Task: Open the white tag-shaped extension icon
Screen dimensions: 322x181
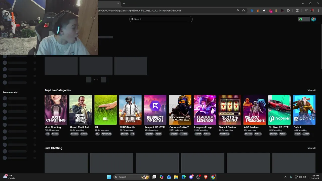Action: tap(264, 11)
